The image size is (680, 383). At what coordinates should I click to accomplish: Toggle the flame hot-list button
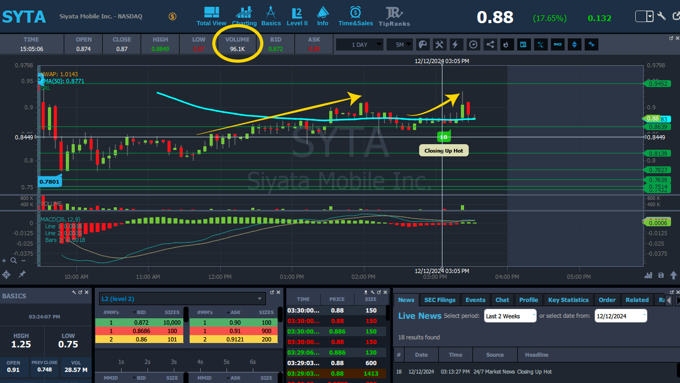point(506,45)
